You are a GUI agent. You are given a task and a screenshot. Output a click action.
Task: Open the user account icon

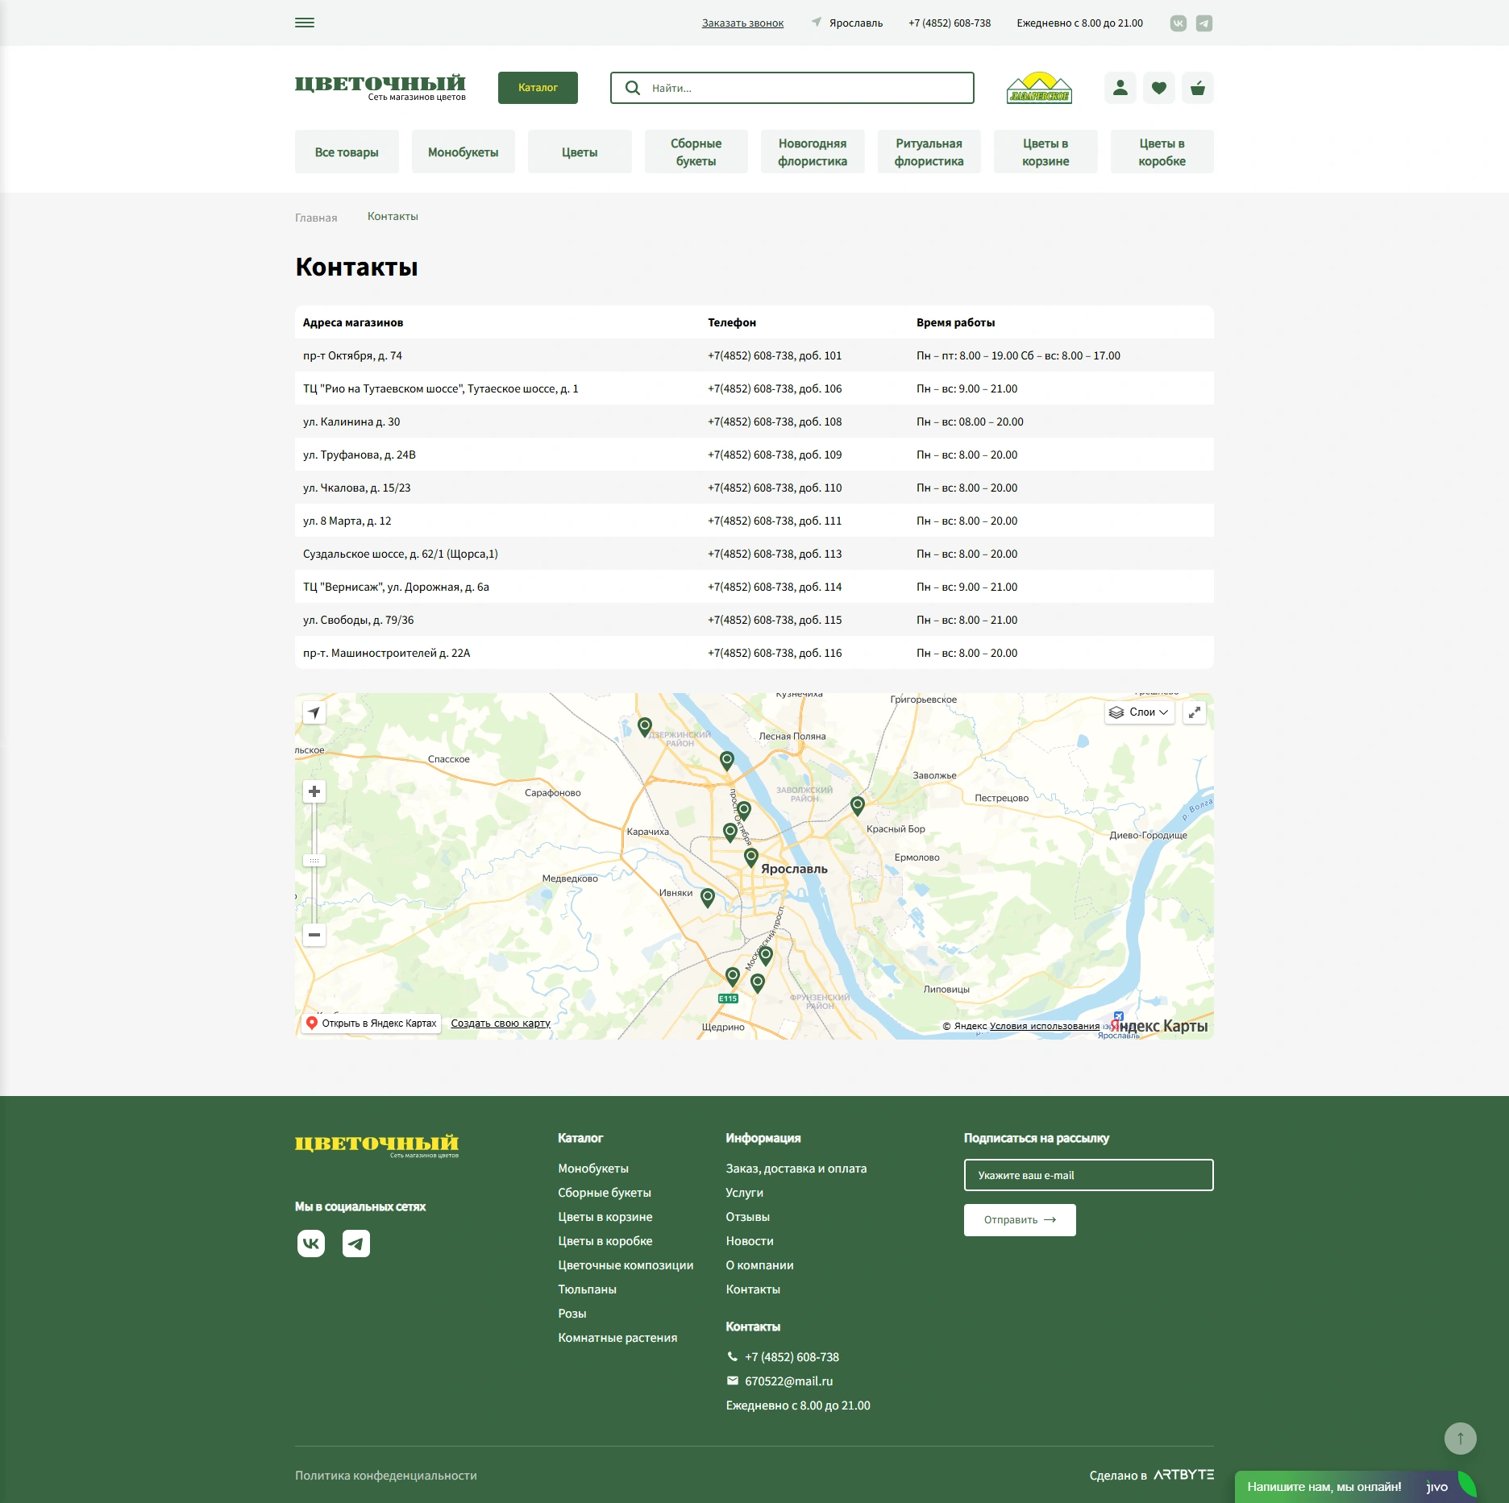[x=1120, y=88]
